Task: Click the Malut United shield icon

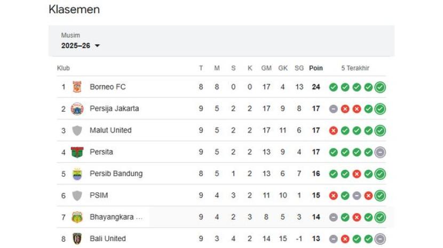Action: [77, 130]
